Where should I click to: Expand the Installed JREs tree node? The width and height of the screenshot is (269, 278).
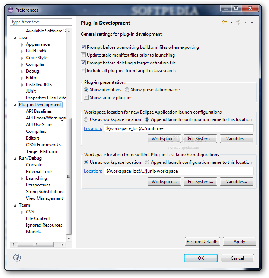[x=22, y=85]
